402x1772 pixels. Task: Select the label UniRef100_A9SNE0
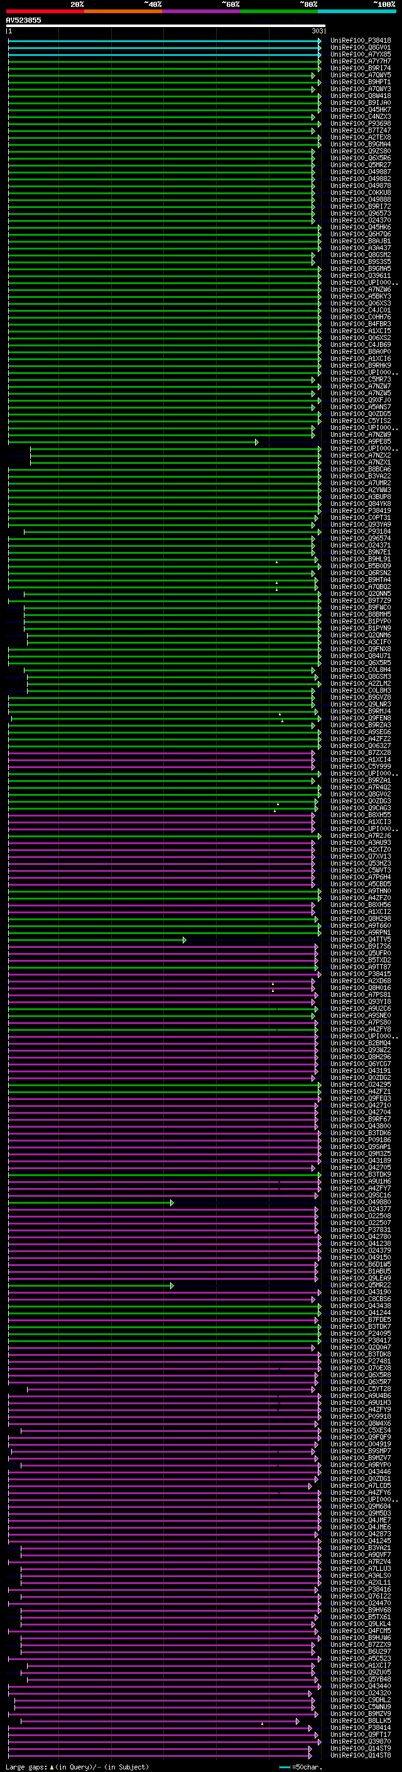[x=361, y=1016]
